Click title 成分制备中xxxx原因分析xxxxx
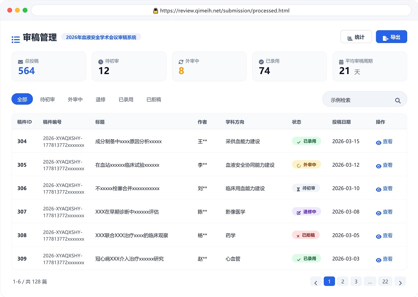 click(128, 142)
